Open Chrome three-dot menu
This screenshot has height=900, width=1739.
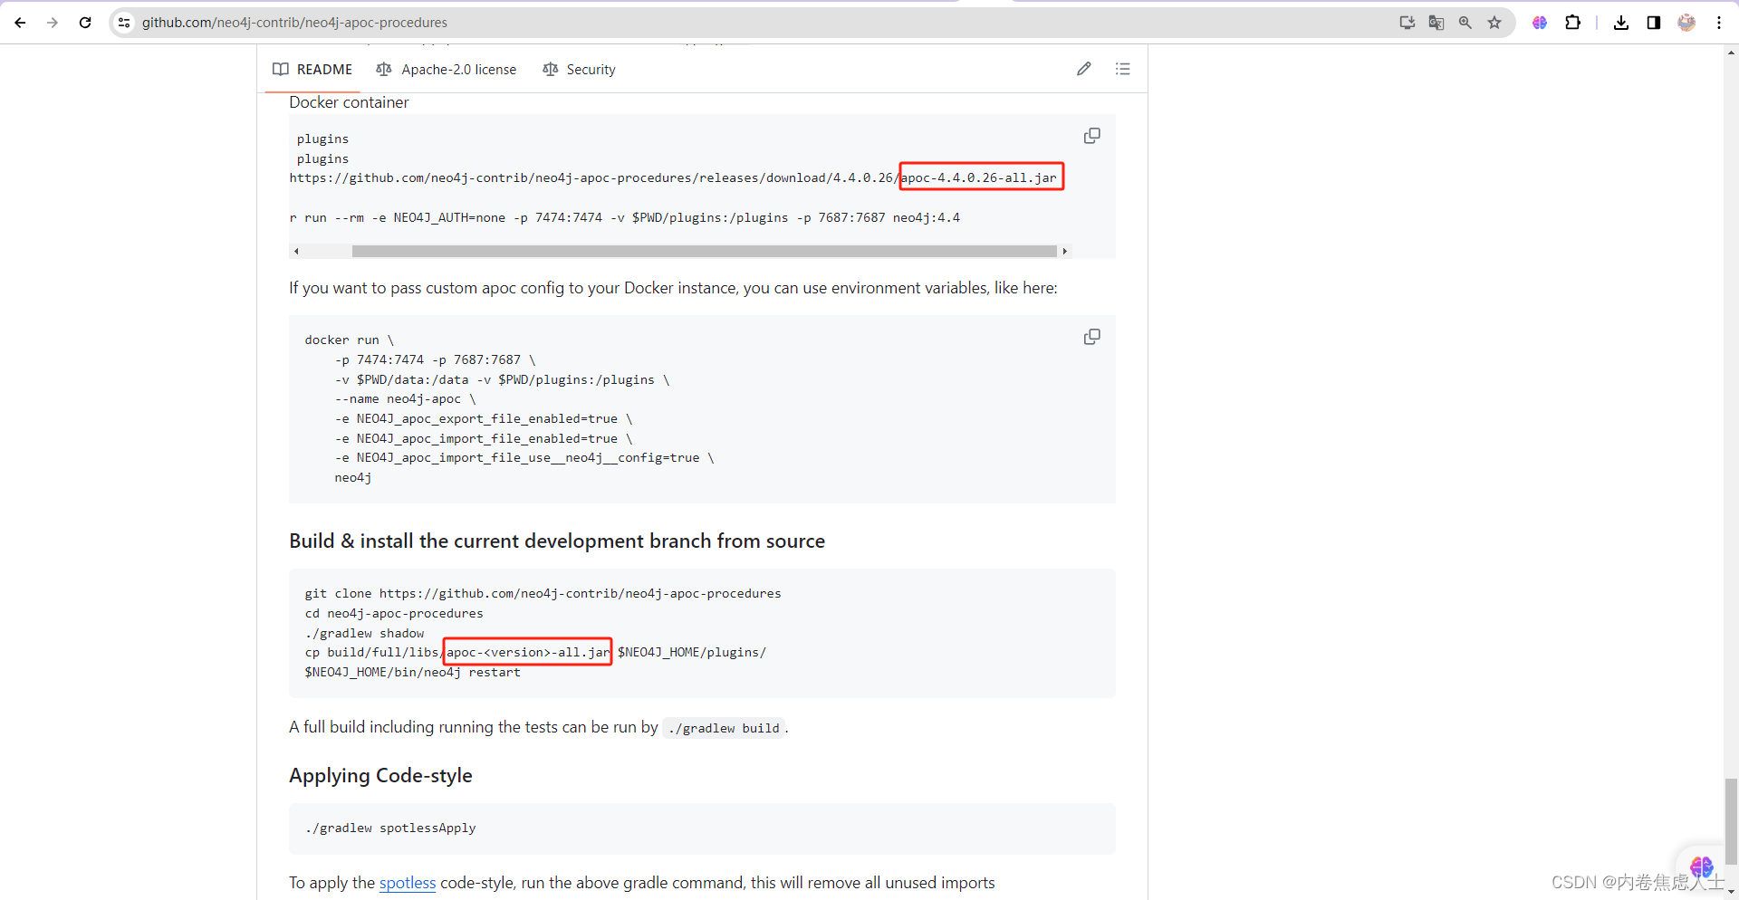[x=1719, y=23]
